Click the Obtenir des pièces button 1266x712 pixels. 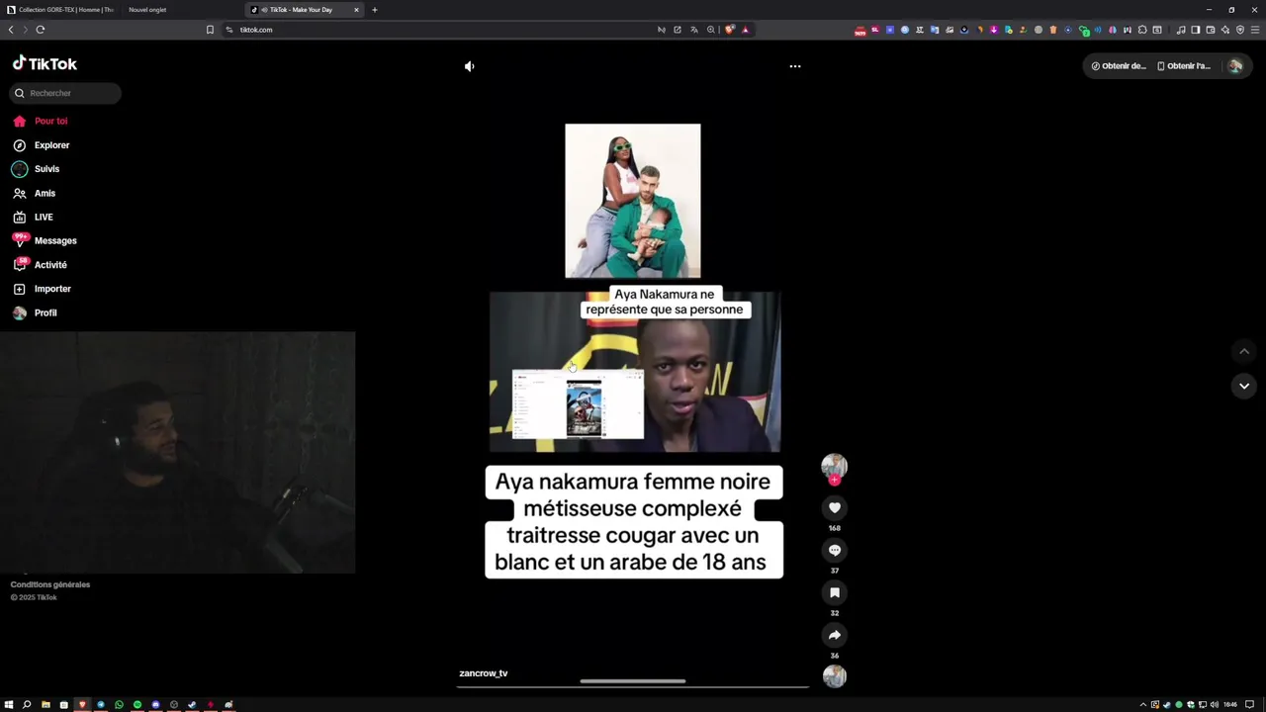click(1119, 66)
